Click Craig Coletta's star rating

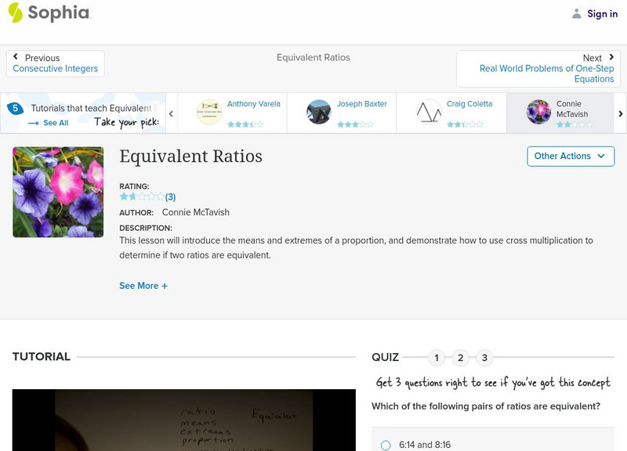(465, 124)
